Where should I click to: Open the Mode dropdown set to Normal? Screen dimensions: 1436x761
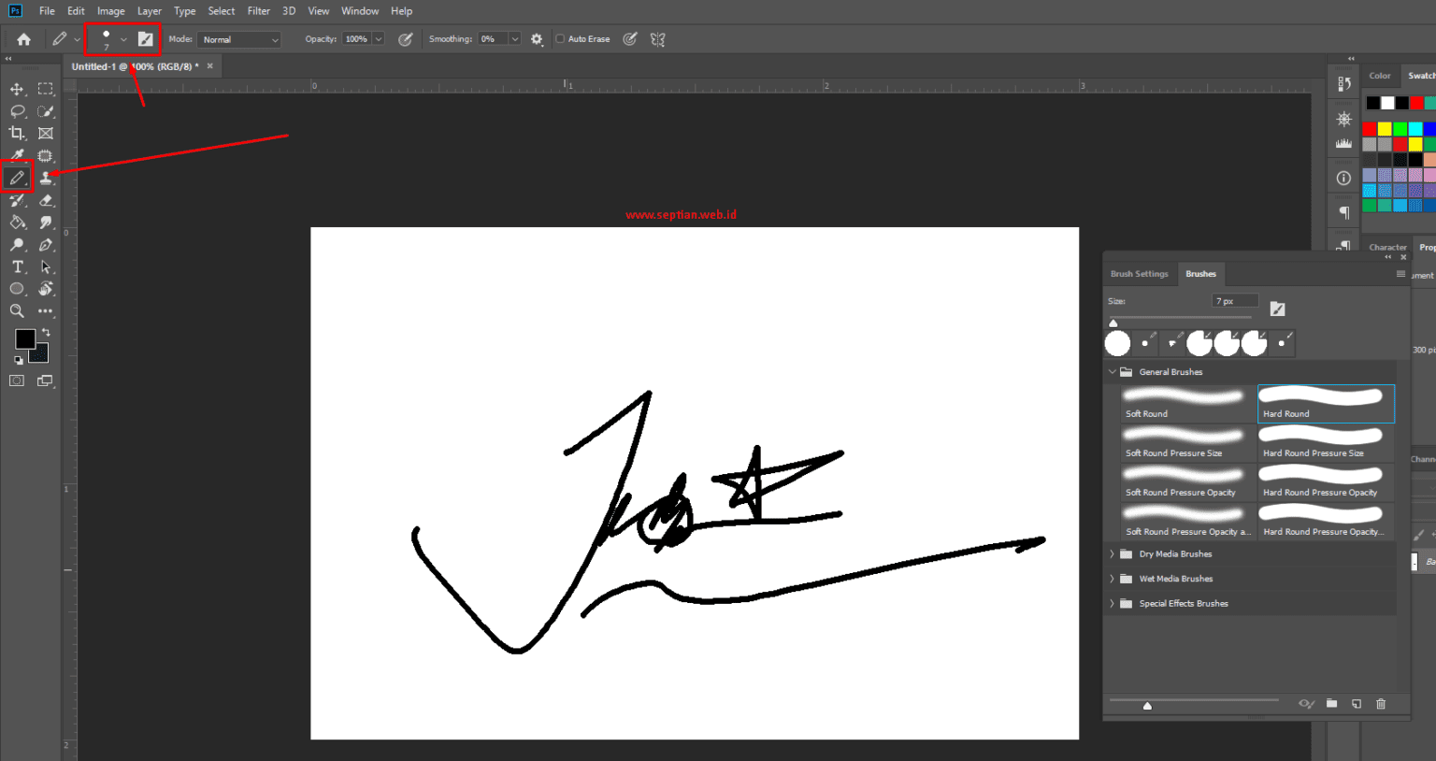pos(239,39)
